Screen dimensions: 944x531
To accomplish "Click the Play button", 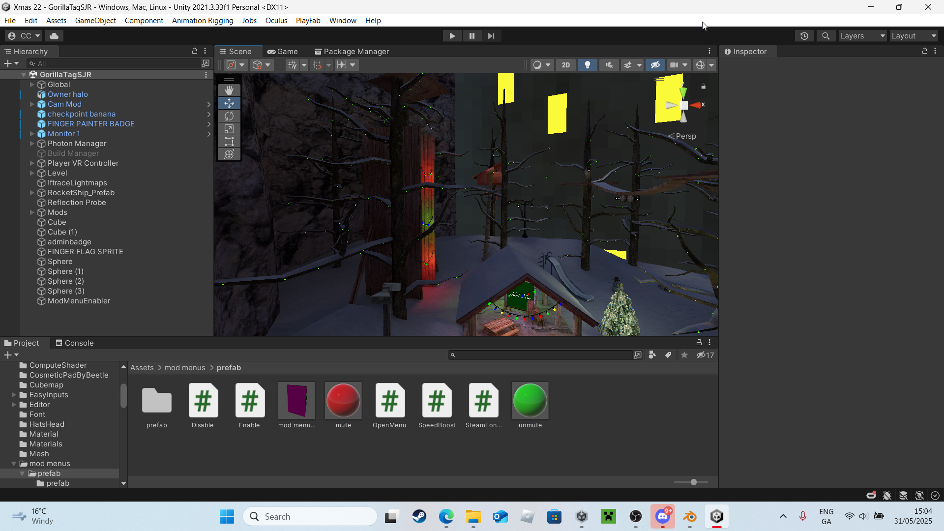I will tap(452, 36).
